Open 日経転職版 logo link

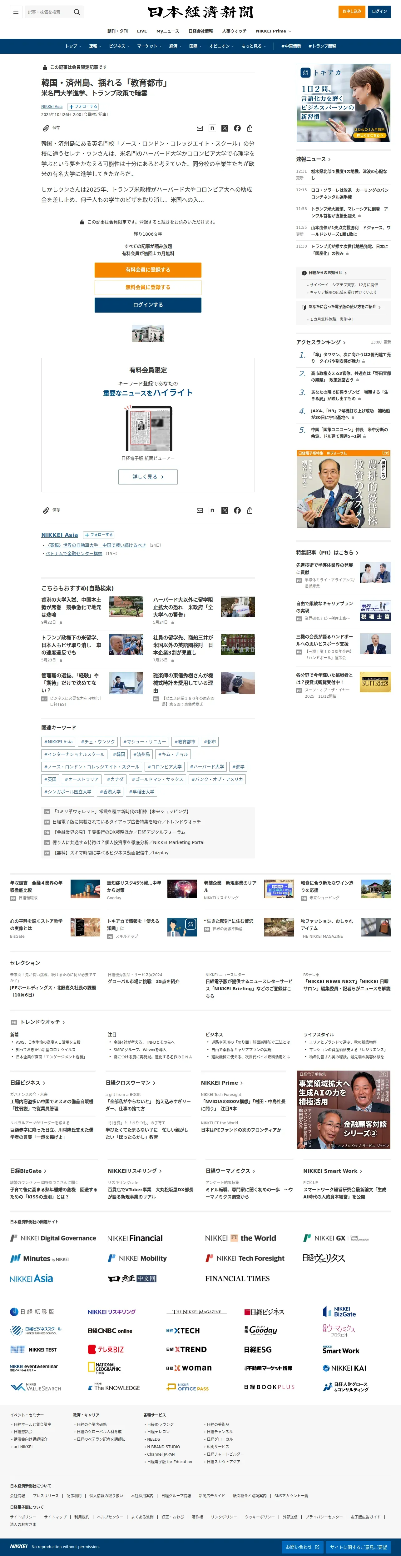point(32,1312)
